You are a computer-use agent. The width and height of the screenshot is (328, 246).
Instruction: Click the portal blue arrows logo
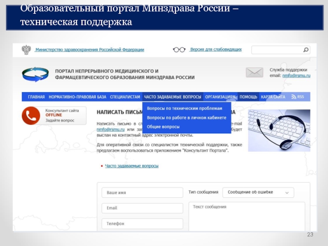pyautogui.click(x=35, y=74)
